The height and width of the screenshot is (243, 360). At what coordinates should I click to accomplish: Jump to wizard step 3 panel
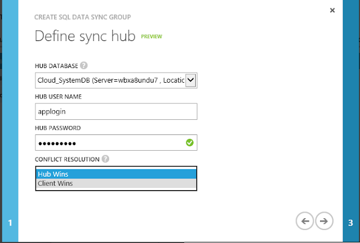(350, 121)
